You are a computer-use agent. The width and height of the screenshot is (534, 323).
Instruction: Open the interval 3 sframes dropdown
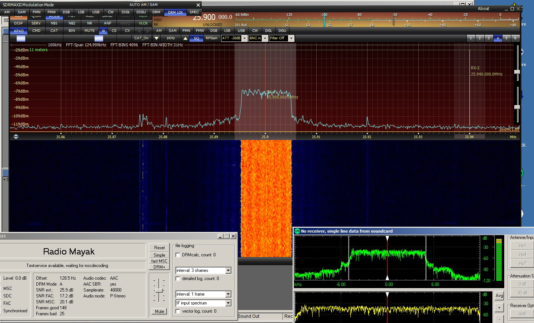tap(228, 270)
